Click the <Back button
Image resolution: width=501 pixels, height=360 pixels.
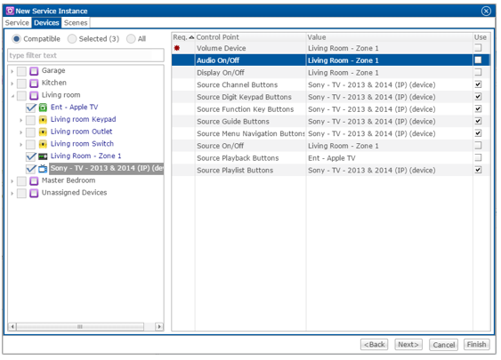(x=374, y=345)
